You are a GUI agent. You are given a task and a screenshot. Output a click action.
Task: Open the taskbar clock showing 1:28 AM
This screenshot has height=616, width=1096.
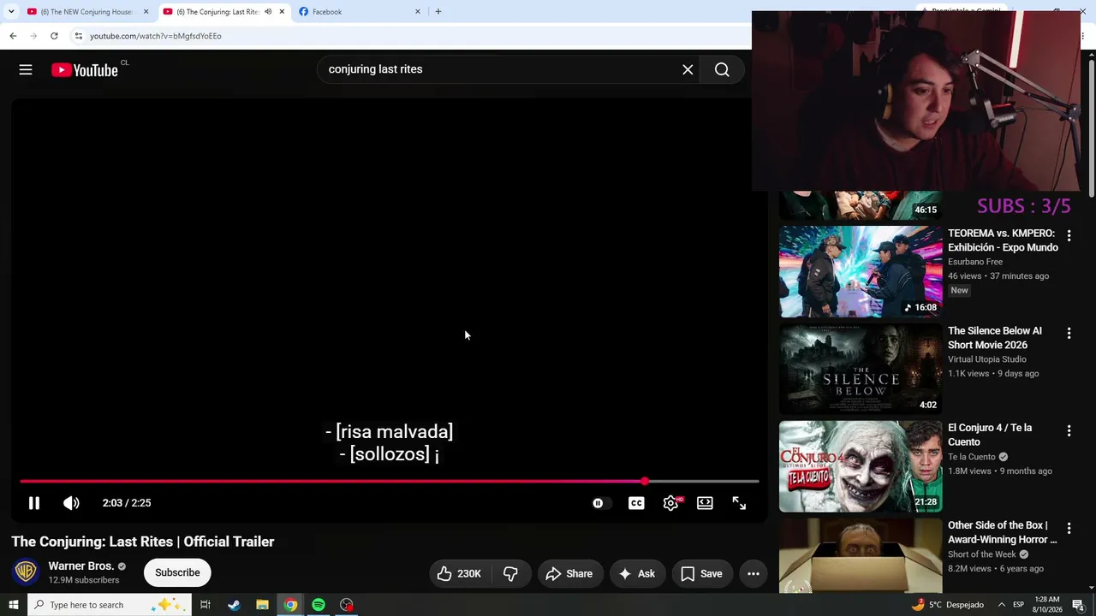point(1047,605)
